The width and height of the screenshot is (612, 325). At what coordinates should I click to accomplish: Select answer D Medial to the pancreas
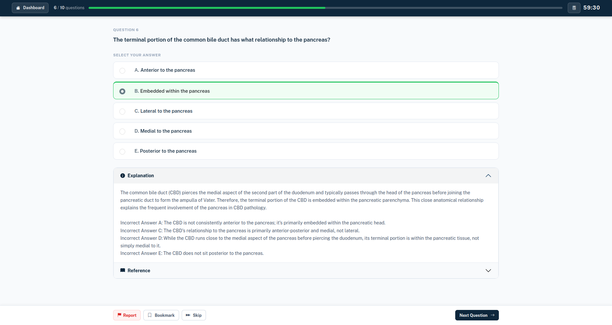click(306, 131)
